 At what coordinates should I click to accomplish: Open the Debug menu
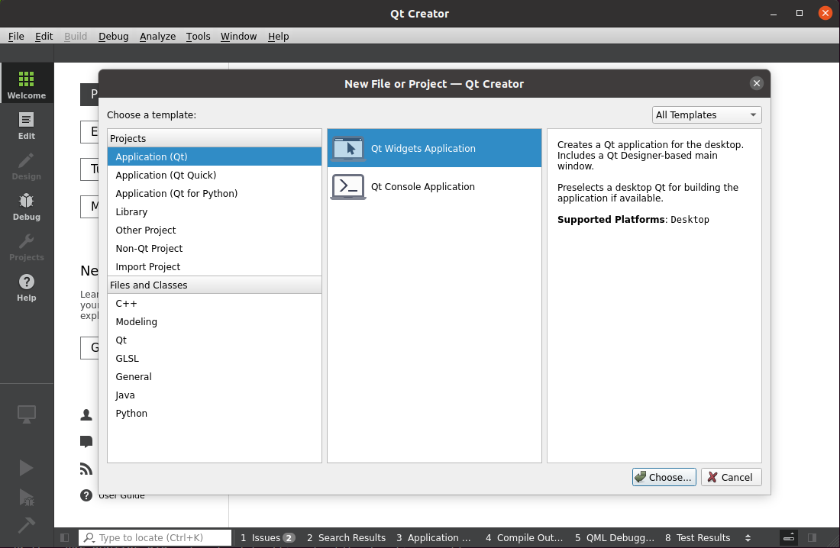(114, 36)
